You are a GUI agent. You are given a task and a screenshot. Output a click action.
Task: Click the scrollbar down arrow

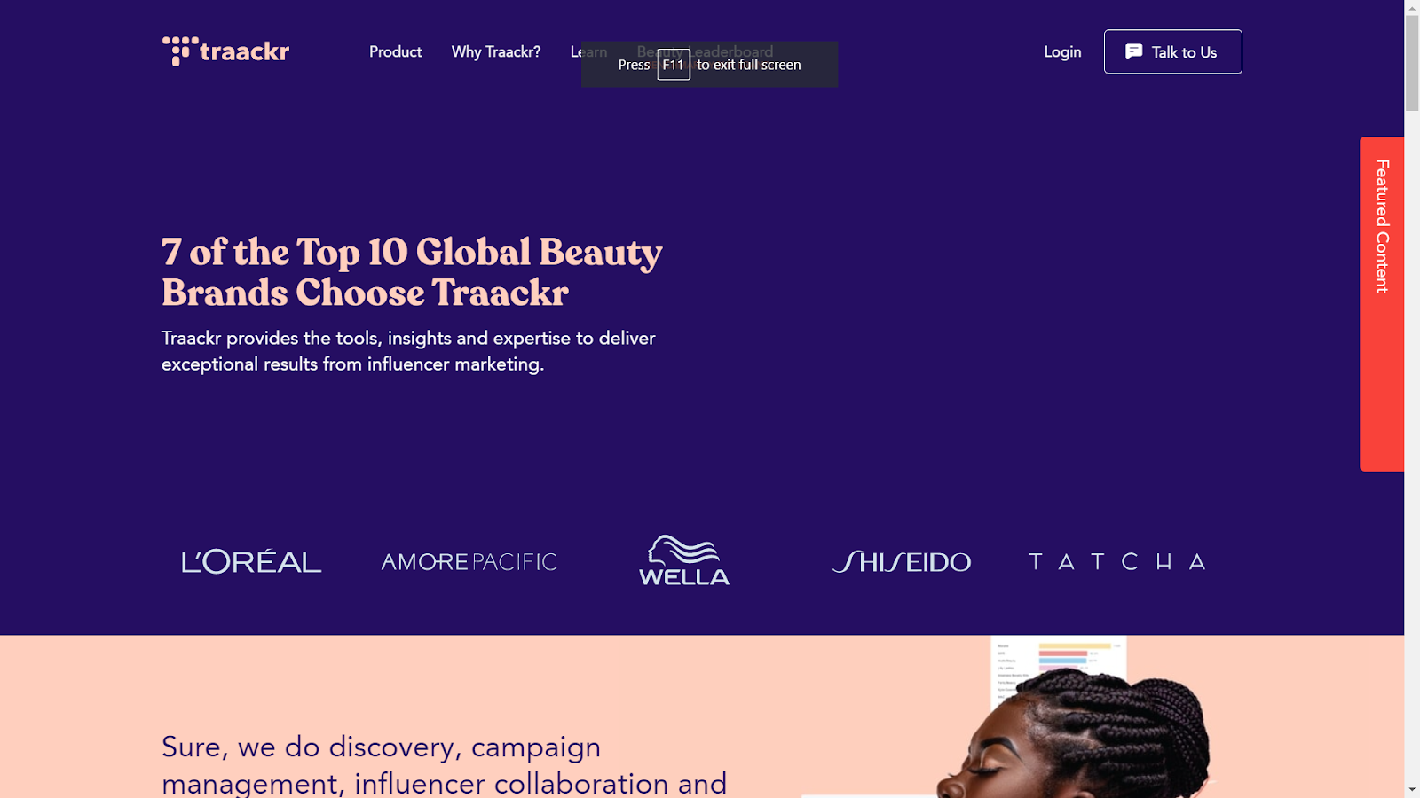coord(1412,789)
